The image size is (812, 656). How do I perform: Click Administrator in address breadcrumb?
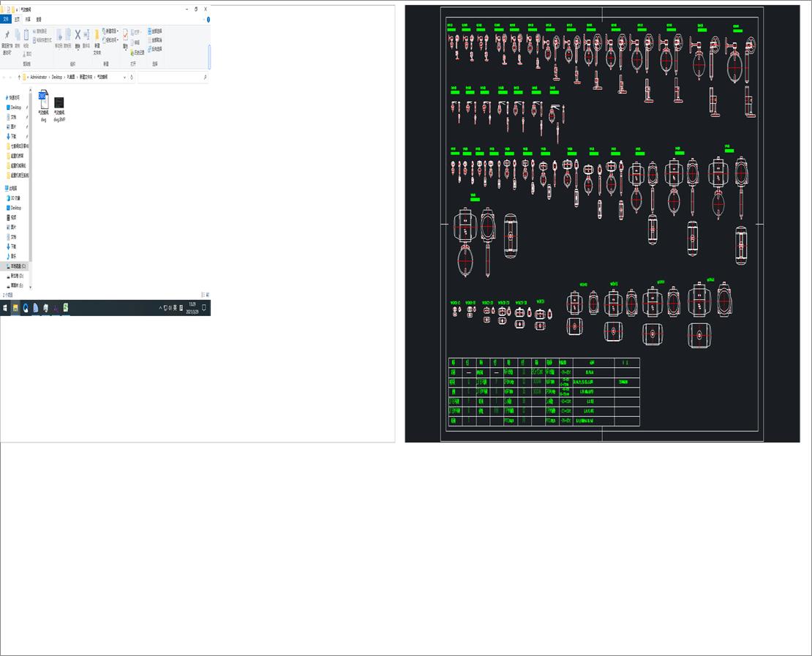38,77
